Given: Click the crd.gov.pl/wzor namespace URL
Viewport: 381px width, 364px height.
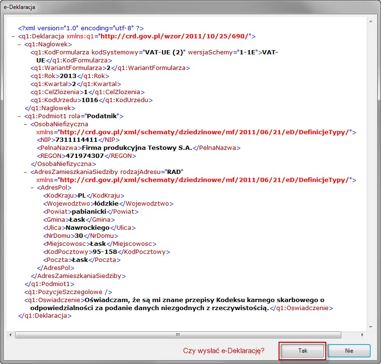Looking at the screenshot, I should tap(174, 36).
